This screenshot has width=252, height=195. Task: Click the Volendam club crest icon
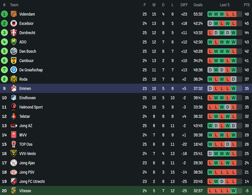point(13,14)
